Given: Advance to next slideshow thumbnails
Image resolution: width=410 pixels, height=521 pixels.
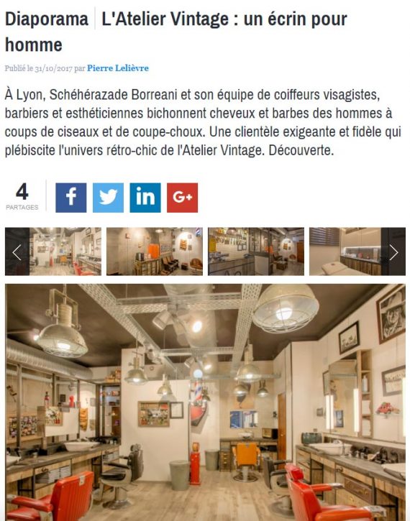Looking at the screenshot, I should coord(393,252).
